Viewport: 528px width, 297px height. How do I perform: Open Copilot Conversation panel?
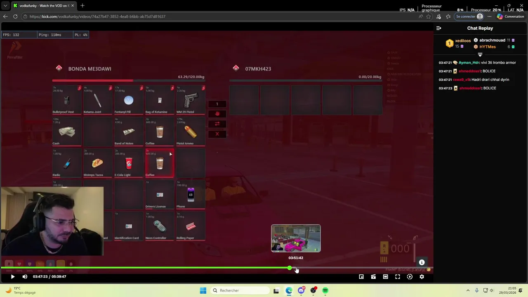point(510,16)
